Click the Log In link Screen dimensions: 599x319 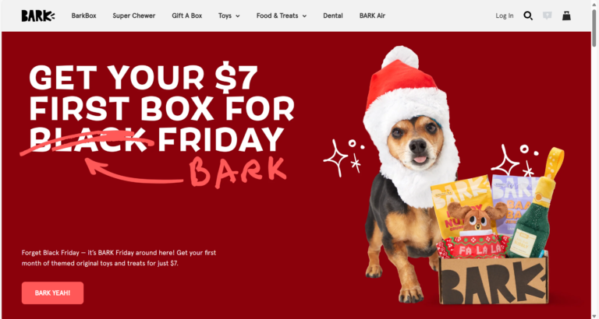tap(505, 16)
